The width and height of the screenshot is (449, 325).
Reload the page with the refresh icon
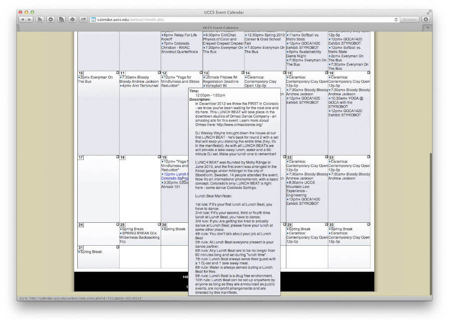click(x=396, y=20)
